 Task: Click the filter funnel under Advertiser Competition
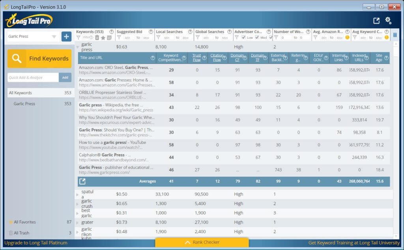[x=237, y=37]
